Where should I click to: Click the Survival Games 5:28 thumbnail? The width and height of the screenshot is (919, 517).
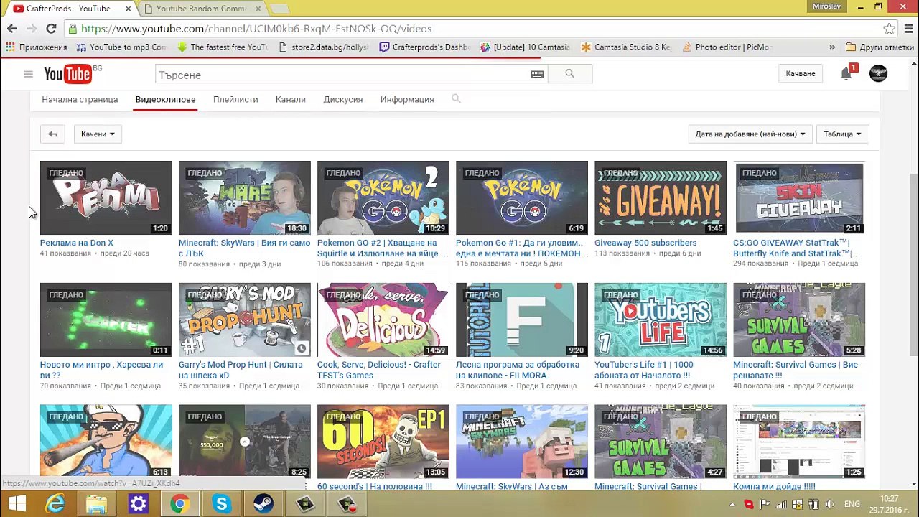pyautogui.click(x=799, y=320)
